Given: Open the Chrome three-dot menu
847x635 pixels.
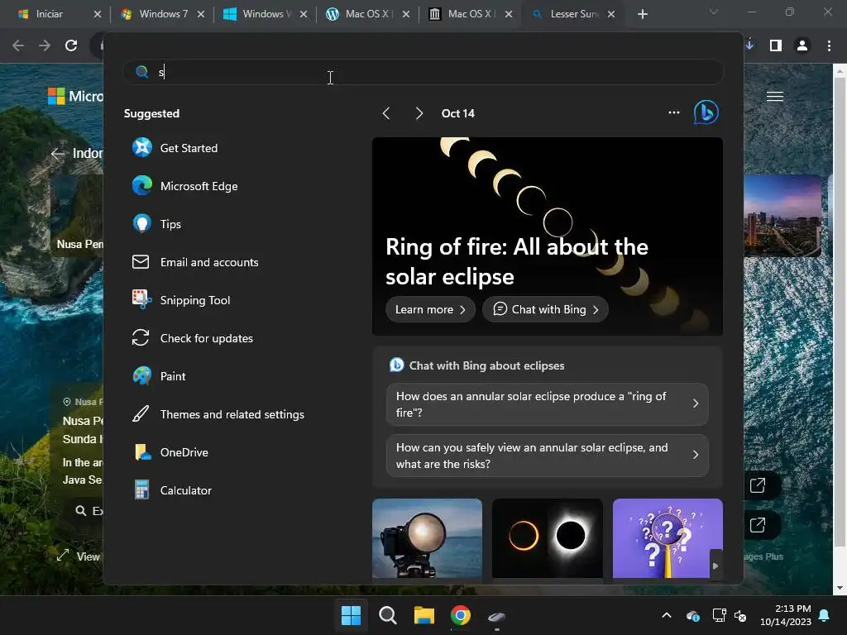Looking at the screenshot, I should pos(829,45).
